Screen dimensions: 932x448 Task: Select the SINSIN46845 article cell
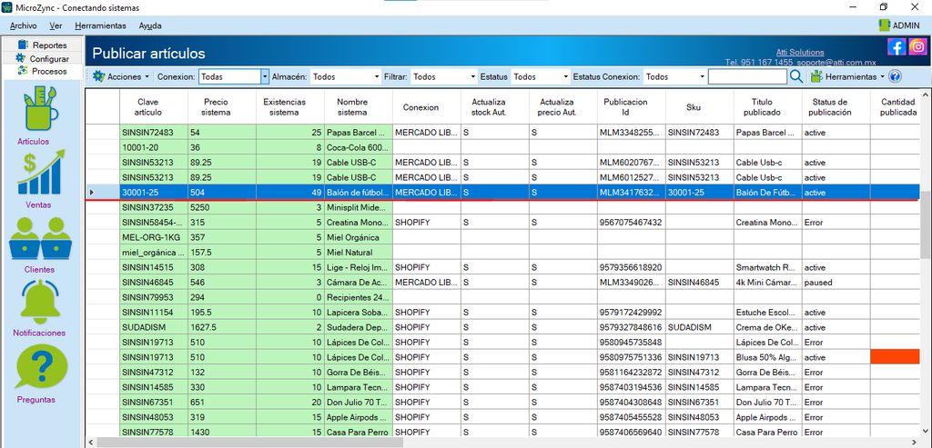pos(154,283)
